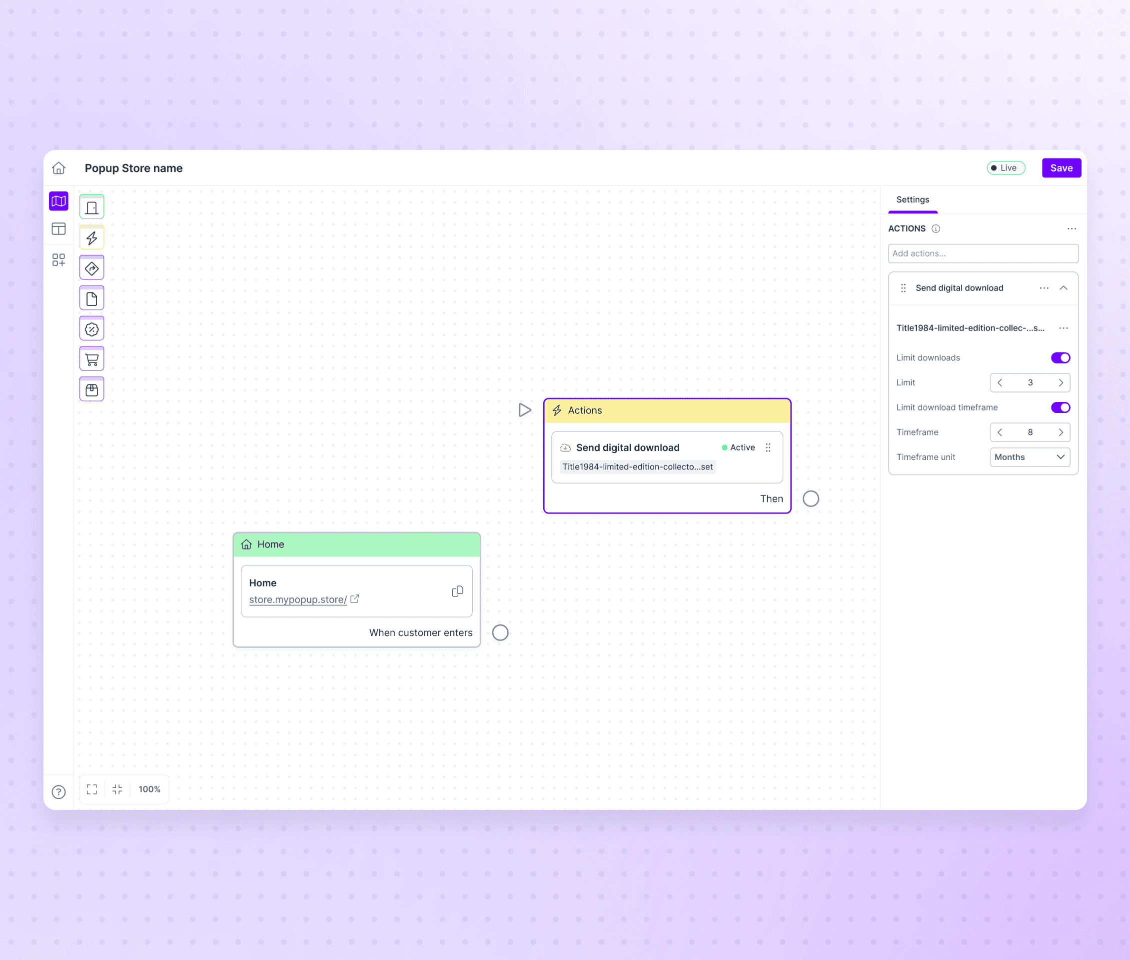1130x960 pixels.
Task: Select the door entry node tool
Action: (91, 207)
